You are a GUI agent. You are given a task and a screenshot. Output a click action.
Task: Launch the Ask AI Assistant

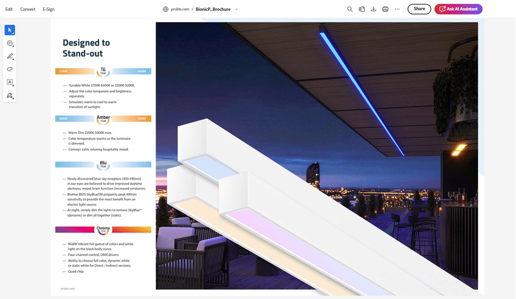point(458,8)
